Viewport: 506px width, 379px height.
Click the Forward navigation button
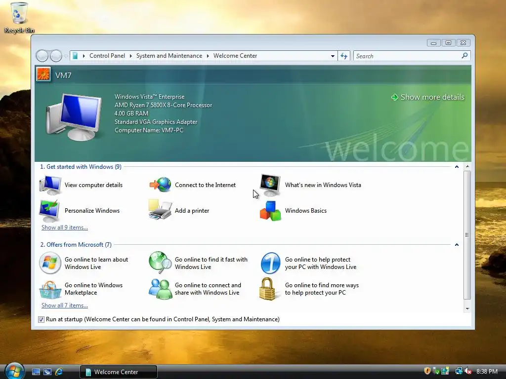click(56, 56)
